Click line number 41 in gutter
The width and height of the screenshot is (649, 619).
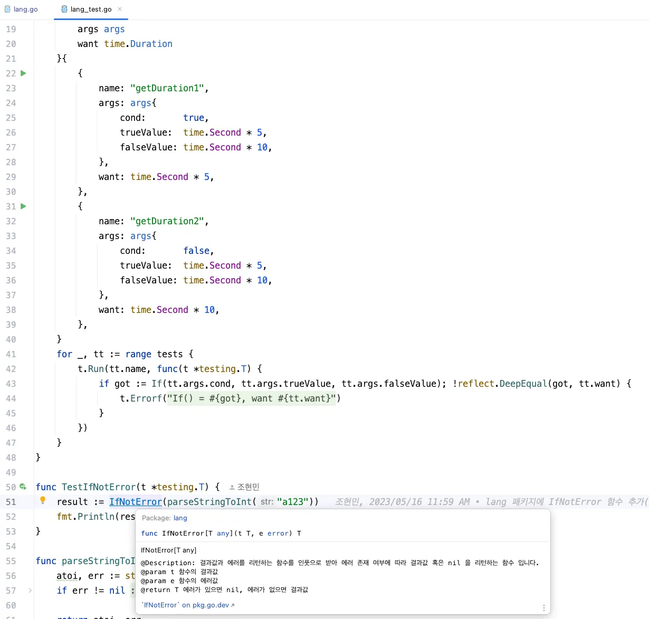tap(11, 354)
